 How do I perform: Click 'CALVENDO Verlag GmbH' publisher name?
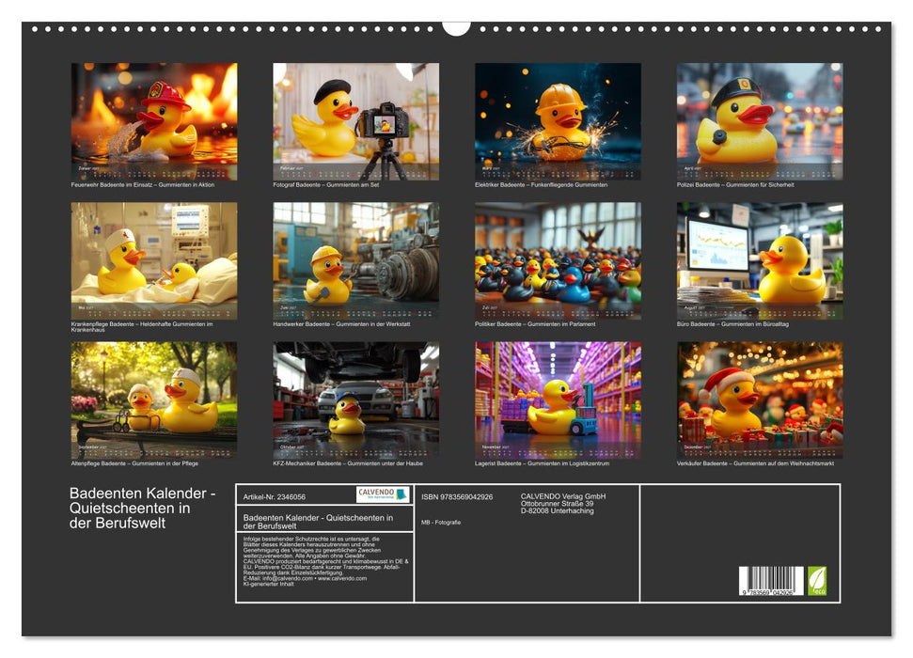click(563, 496)
